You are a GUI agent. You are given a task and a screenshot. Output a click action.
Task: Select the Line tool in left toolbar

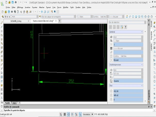coord(2,23)
